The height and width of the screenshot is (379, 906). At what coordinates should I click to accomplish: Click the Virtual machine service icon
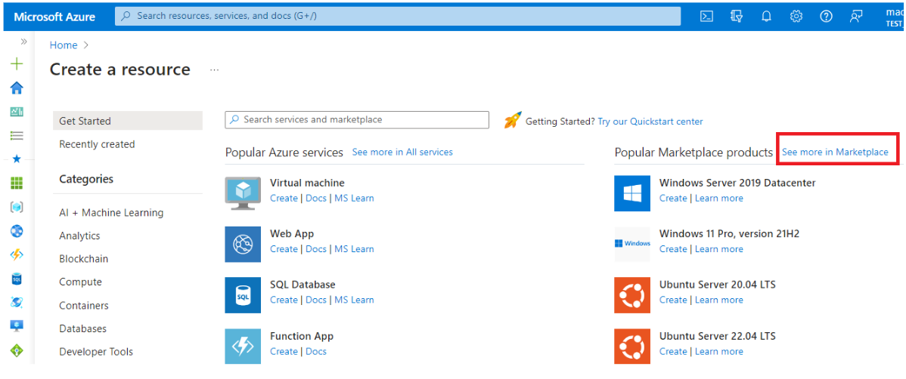click(x=243, y=193)
